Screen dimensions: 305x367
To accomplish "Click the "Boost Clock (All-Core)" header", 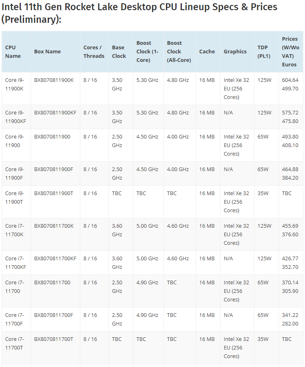I will [x=179, y=52].
